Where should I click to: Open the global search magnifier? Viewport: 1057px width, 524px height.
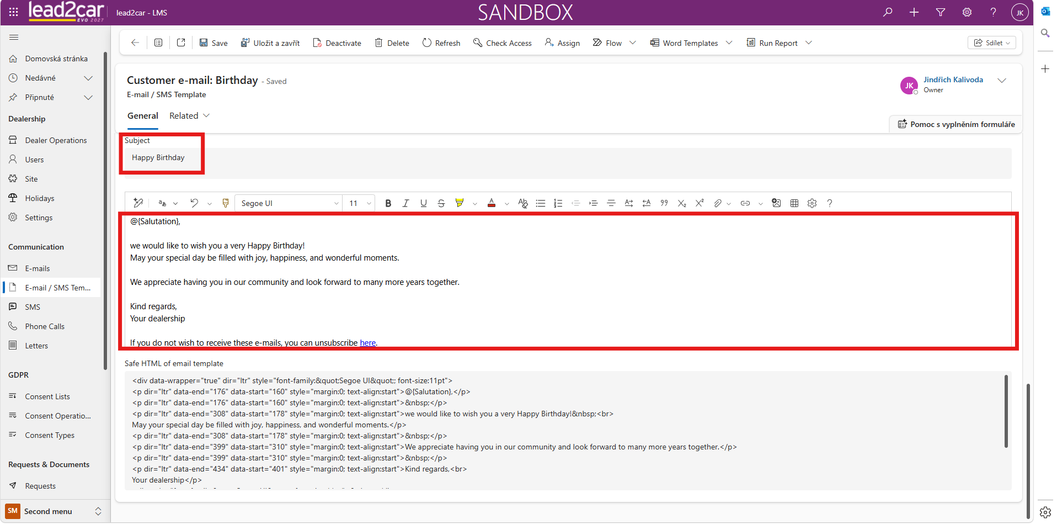[x=888, y=12]
